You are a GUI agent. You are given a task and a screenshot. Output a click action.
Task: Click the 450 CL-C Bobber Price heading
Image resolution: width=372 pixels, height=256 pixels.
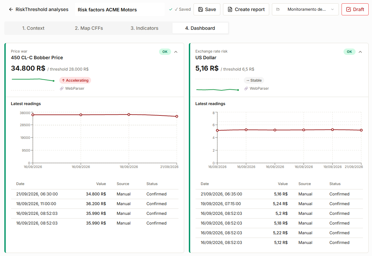click(37, 58)
